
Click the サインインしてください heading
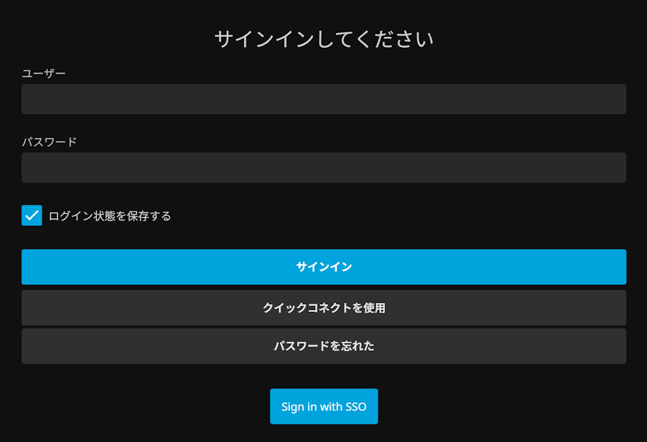click(324, 39)
